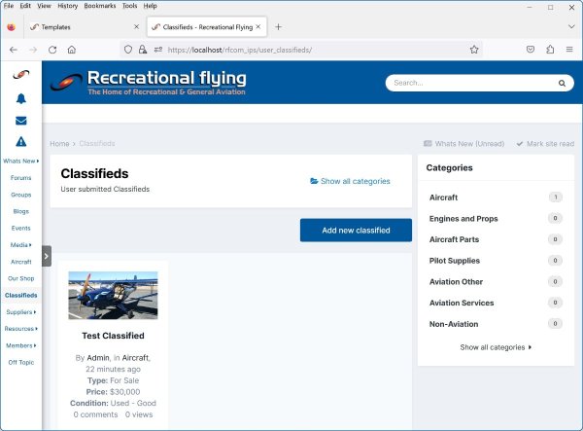Open the Bookmarks menu in menu bar

[x=99, y=6]
